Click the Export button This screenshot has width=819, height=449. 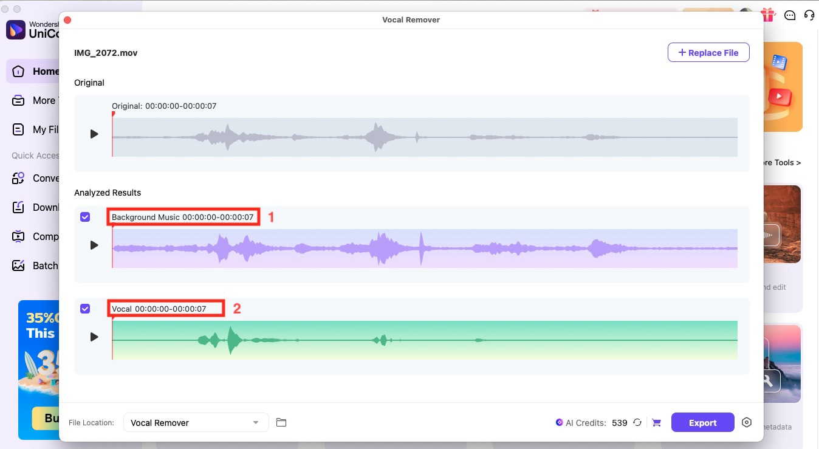point(702,423)
